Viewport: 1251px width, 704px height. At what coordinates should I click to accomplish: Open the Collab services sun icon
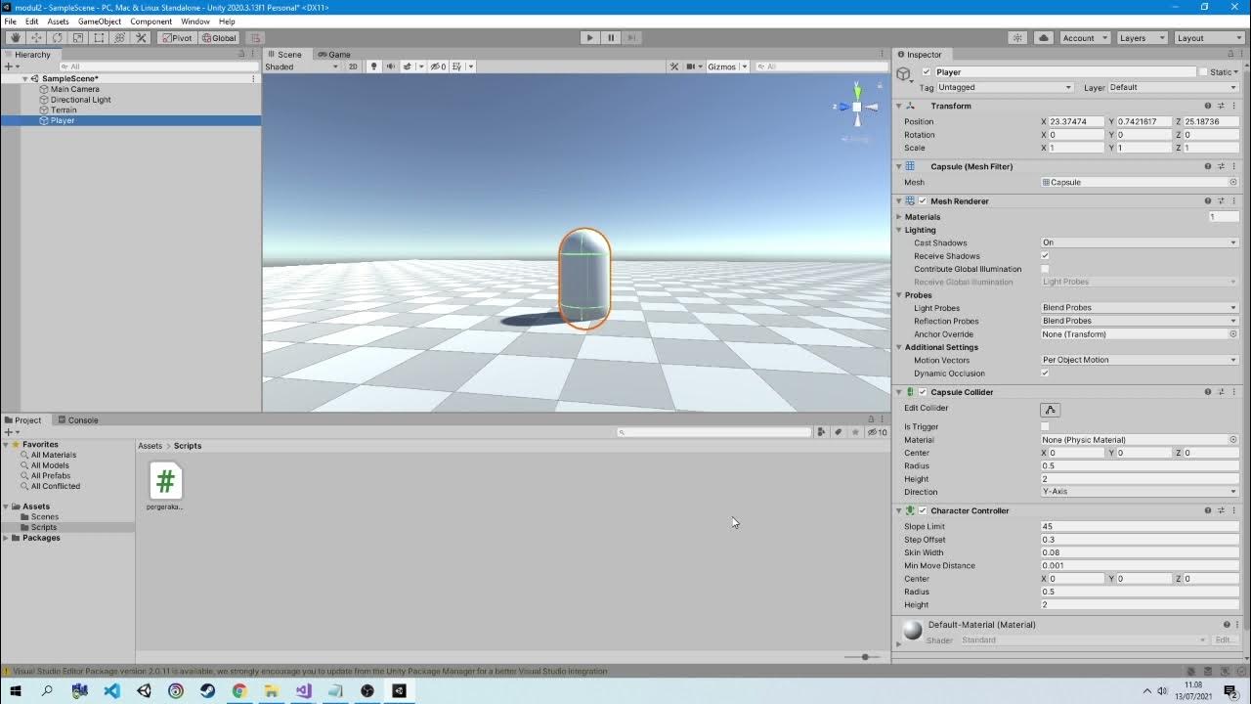tap(1017, 38)
